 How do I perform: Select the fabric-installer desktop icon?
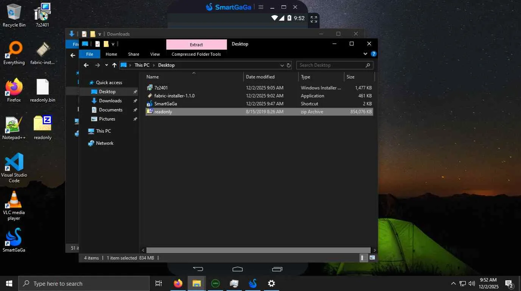point(42,53)
